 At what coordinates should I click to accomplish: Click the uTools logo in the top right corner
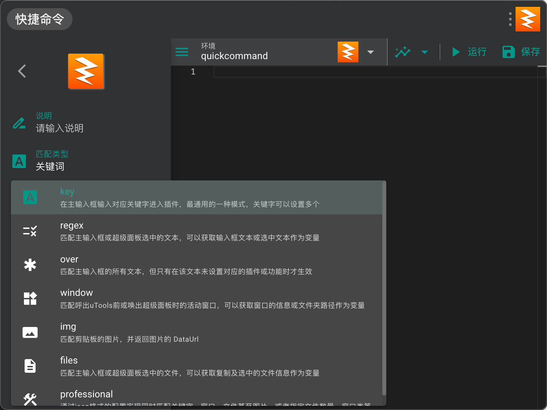(528, 19)
